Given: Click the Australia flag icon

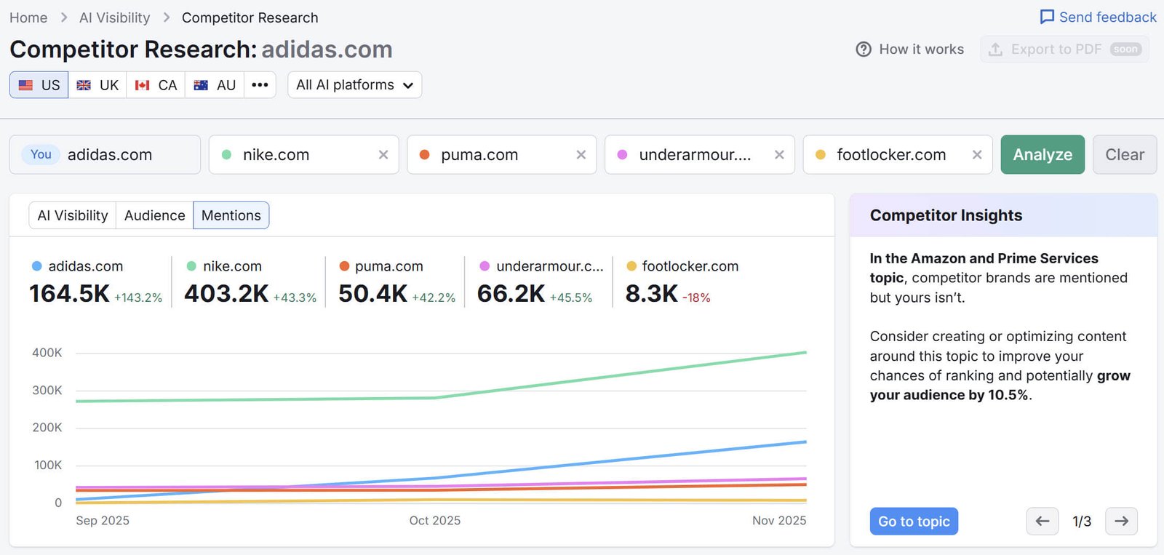Looking at the screenshot, I should pyautogui.click(x=201, y=85).
